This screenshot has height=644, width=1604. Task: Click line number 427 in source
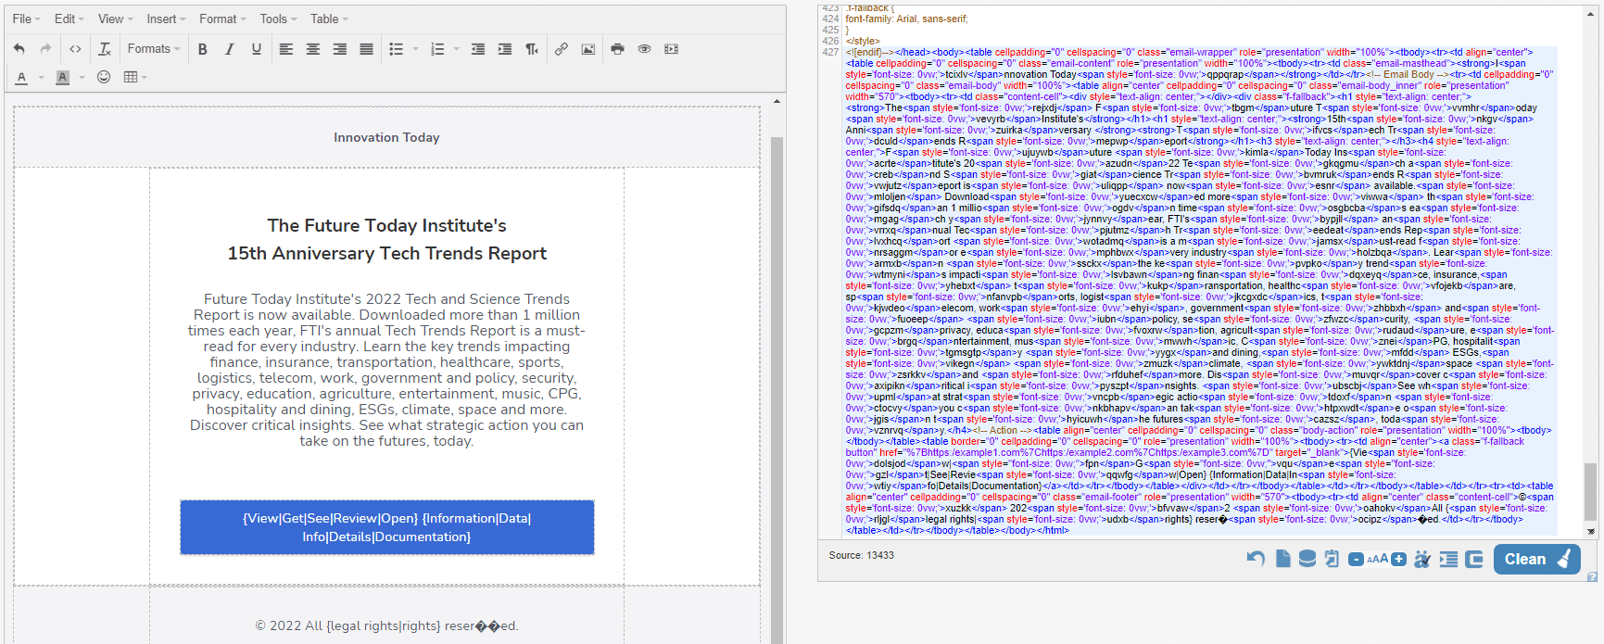(830, 52)
